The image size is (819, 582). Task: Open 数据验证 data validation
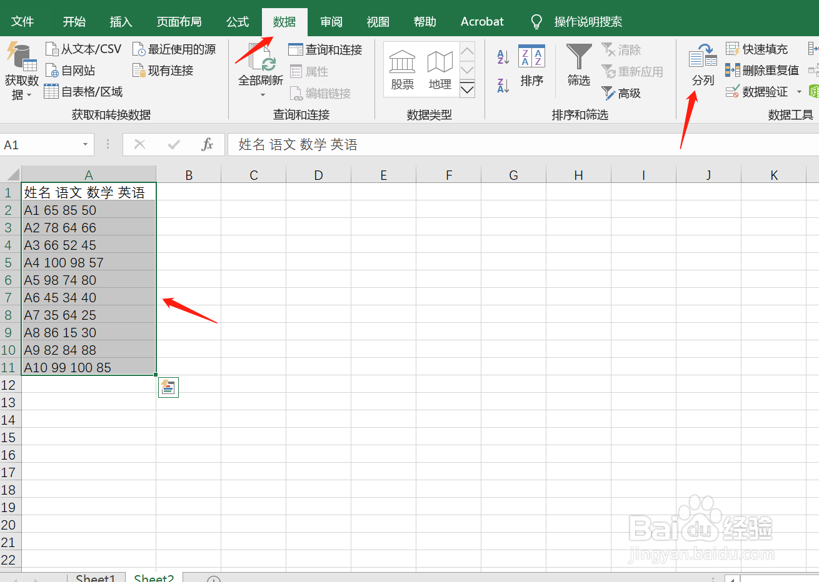coord(756,92)
